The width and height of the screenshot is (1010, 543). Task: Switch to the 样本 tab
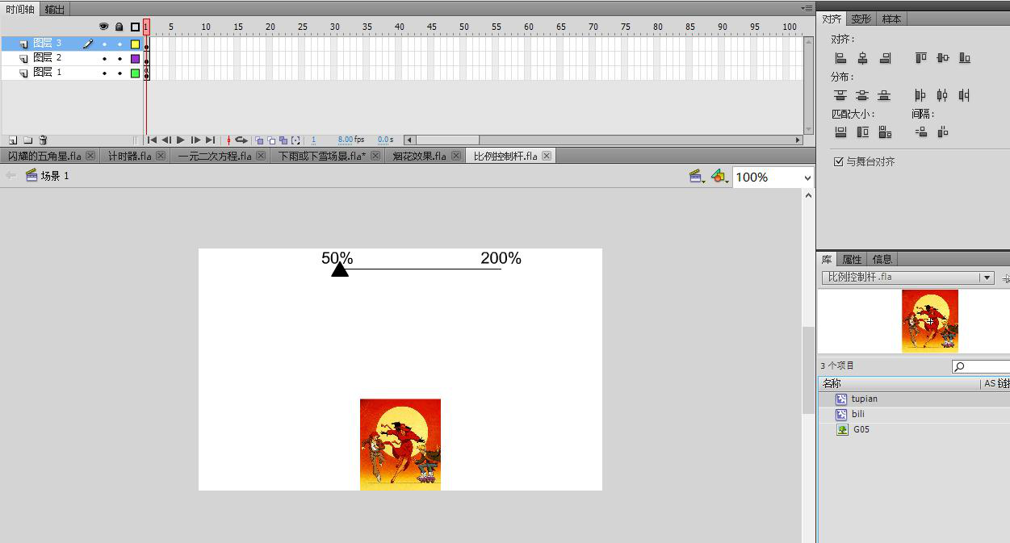[x=891, y=19]
